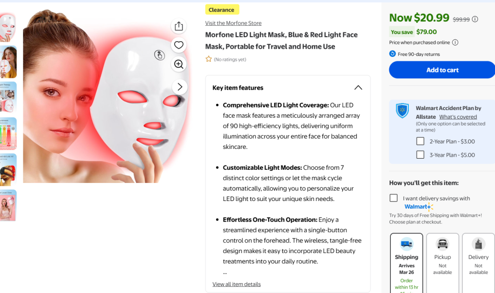
Task: Click the star rating icon
Action: point(209,59)
